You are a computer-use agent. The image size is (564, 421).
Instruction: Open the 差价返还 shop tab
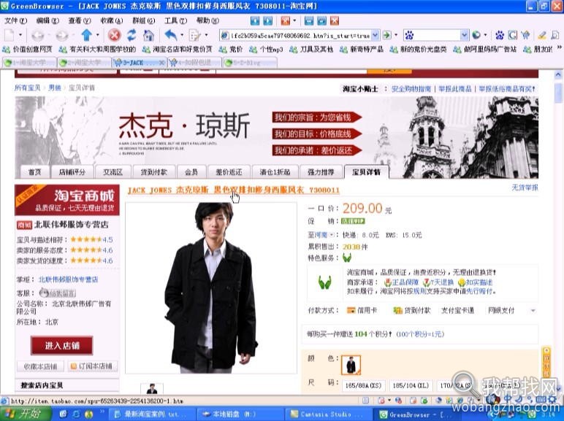pyautogui.click(x=229, y=172)
